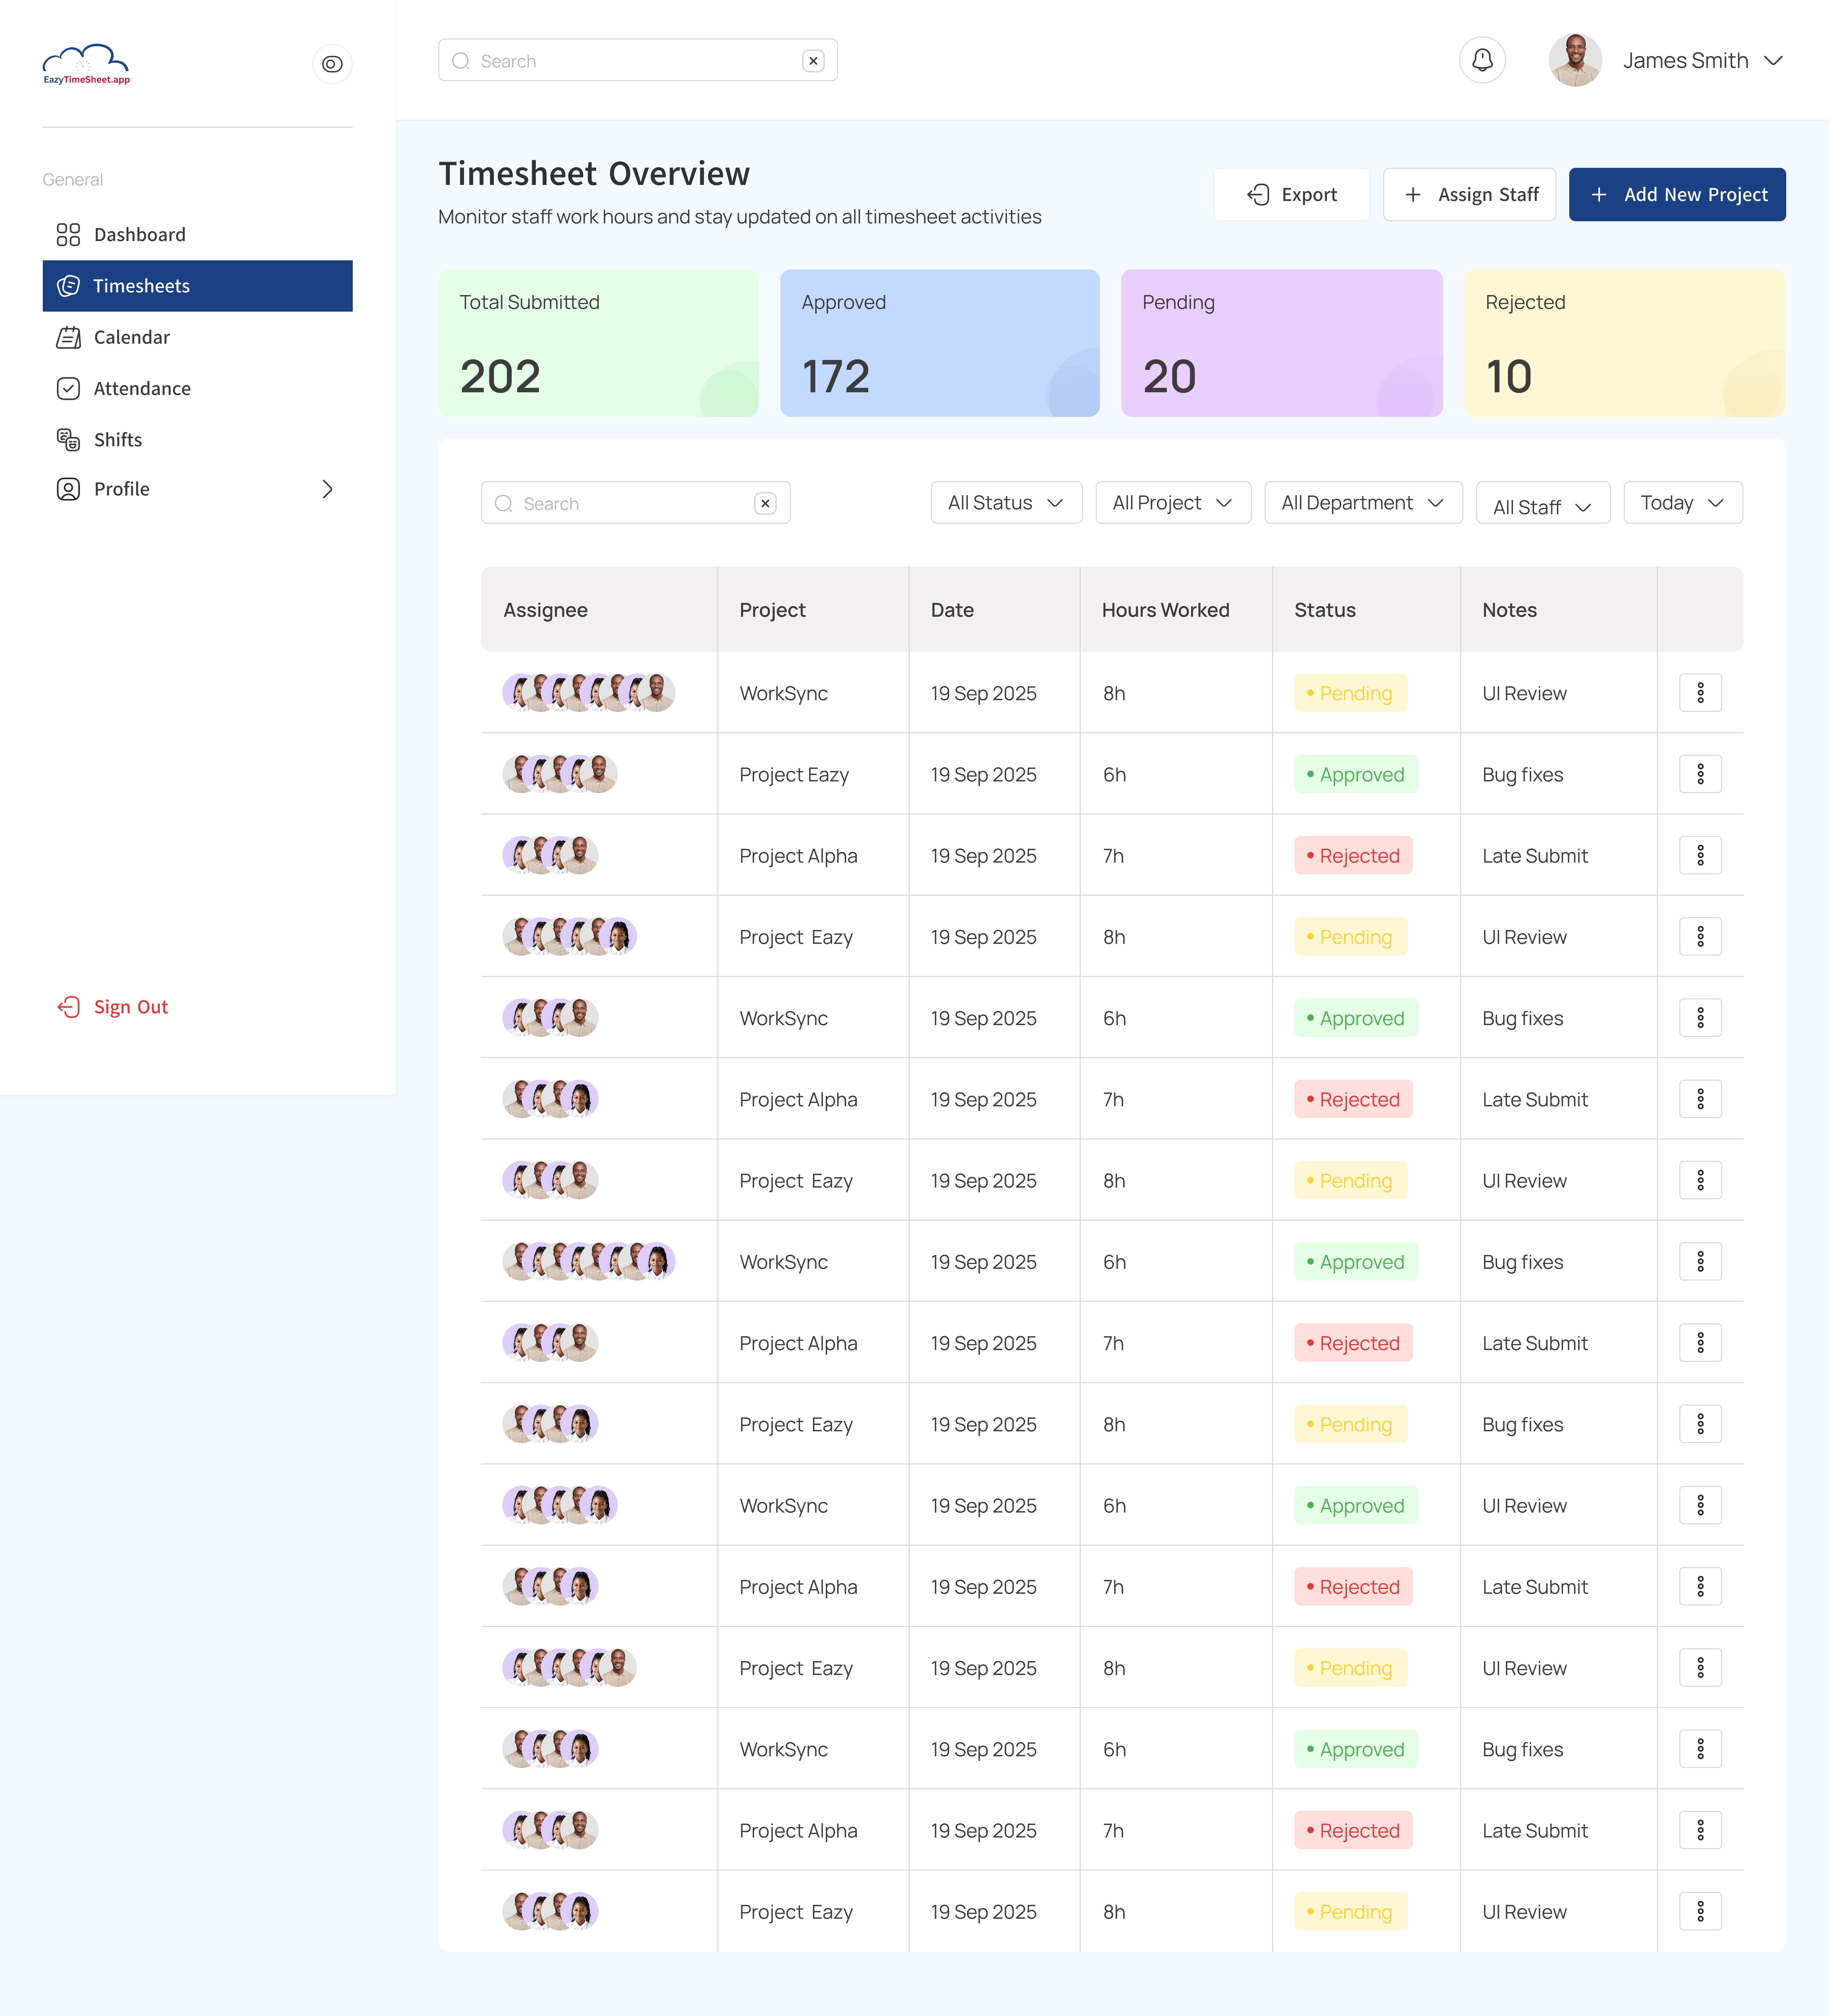Open the Attendance page from sidebar
1829x2016 pixels.
point(141,388)
